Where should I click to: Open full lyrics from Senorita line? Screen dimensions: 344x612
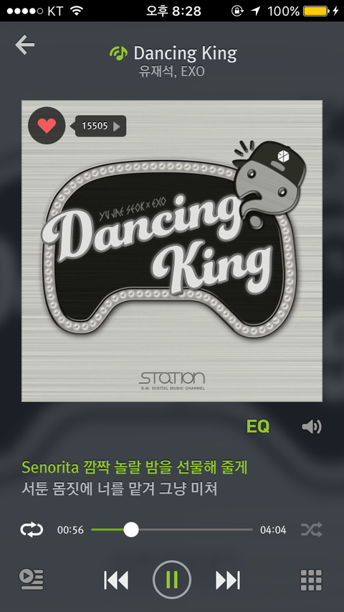tap(135, 467)
